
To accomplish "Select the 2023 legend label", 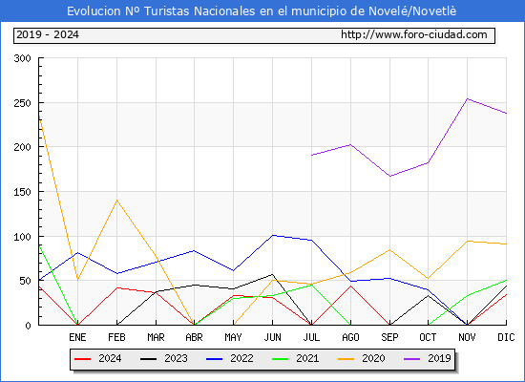I will tap(176, 358).
